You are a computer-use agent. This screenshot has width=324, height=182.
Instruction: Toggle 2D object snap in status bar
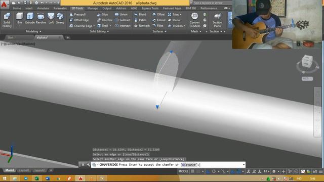coord(238,171)
